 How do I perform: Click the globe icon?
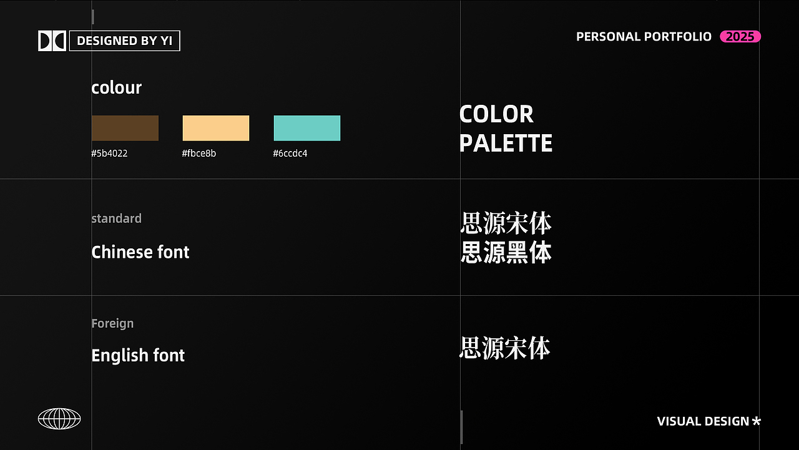pyautogui.click(x=59, y=418)
